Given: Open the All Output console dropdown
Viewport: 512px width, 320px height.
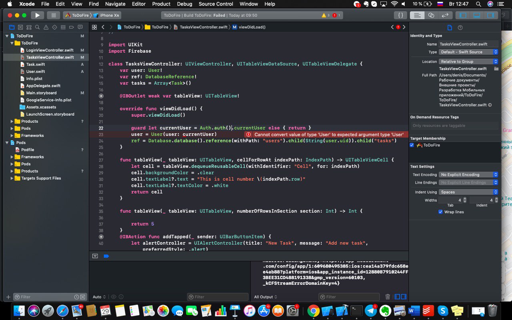Looking at the screenshot, I should pyautogui.click(x=266, y=297).
